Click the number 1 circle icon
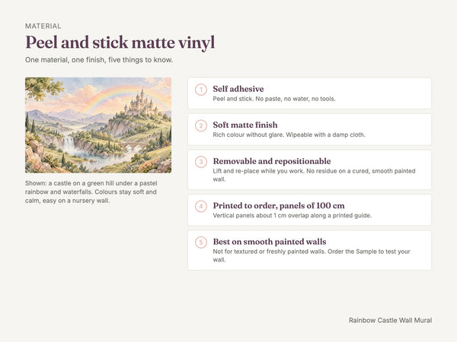The width and height of the screenshot is (457, 342). click(x=201, y=90)
